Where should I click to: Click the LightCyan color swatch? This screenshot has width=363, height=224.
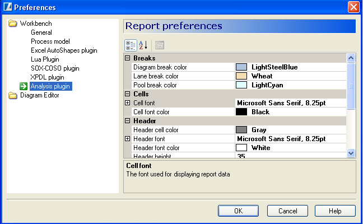tap(241, 85)
